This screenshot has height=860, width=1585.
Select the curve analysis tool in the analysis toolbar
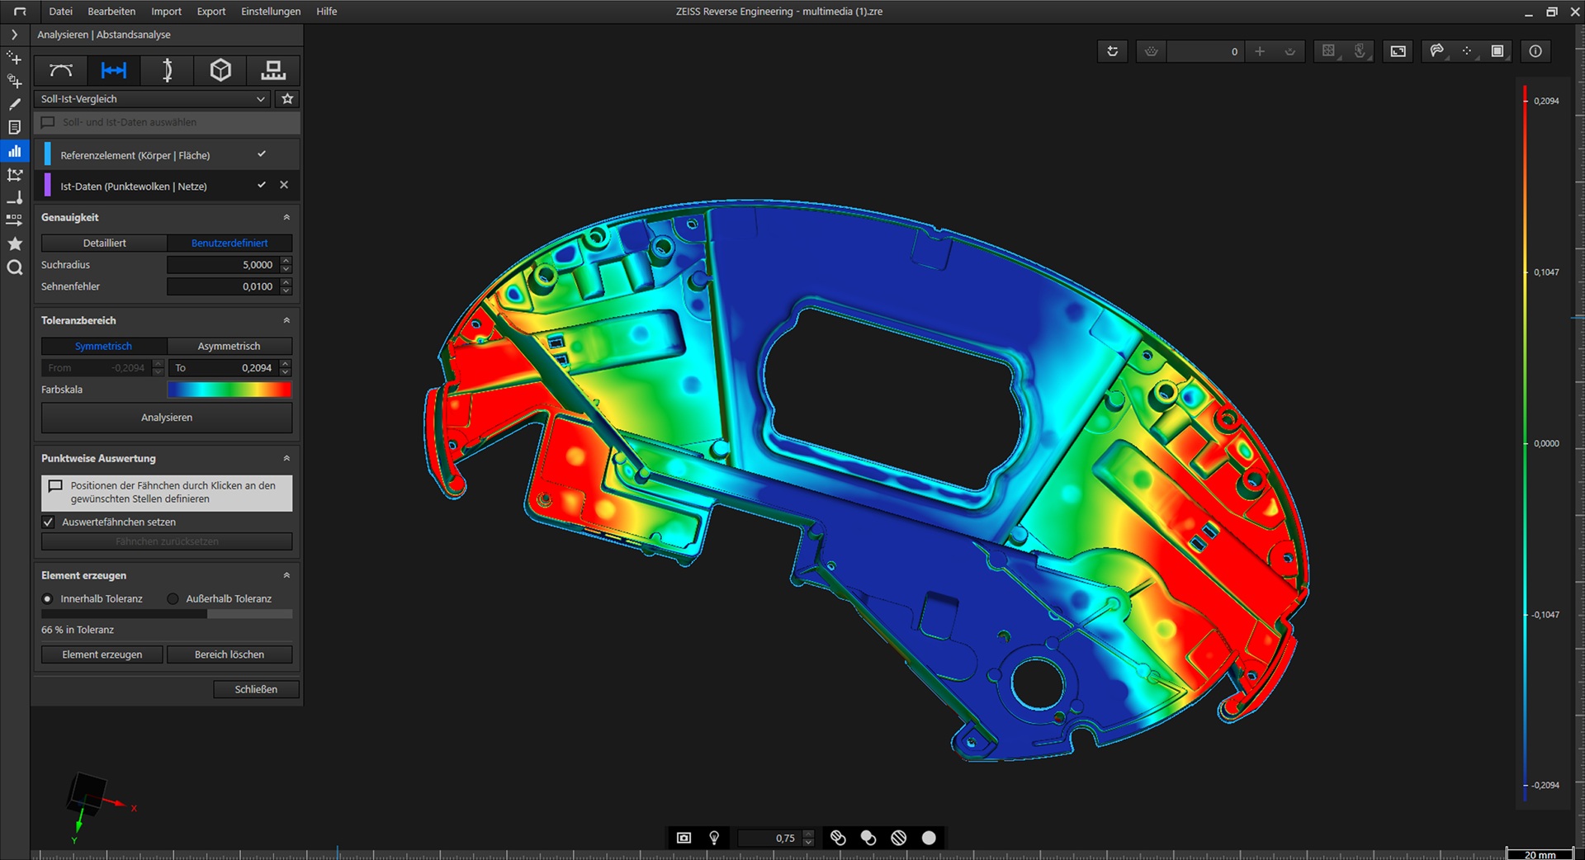(59, 70)
